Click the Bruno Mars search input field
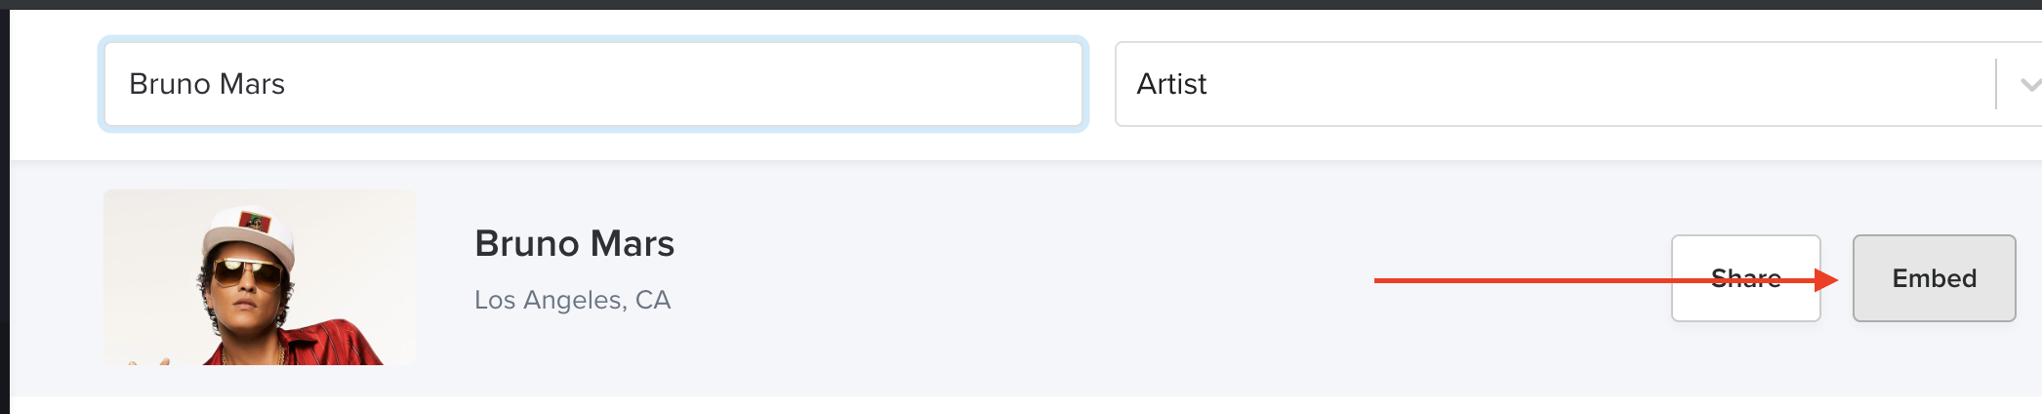Screen dimensions: 2042x414 coord(592,84)
